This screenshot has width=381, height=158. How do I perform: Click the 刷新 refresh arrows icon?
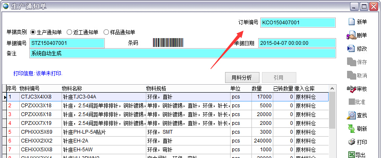tap(351, 129)
